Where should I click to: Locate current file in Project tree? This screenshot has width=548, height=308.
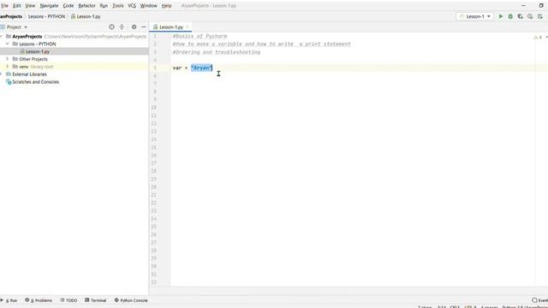click(111, 27)
